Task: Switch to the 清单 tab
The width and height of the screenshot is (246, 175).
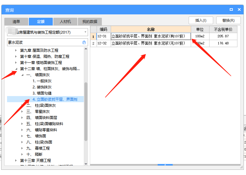Action: click(16, 22)
